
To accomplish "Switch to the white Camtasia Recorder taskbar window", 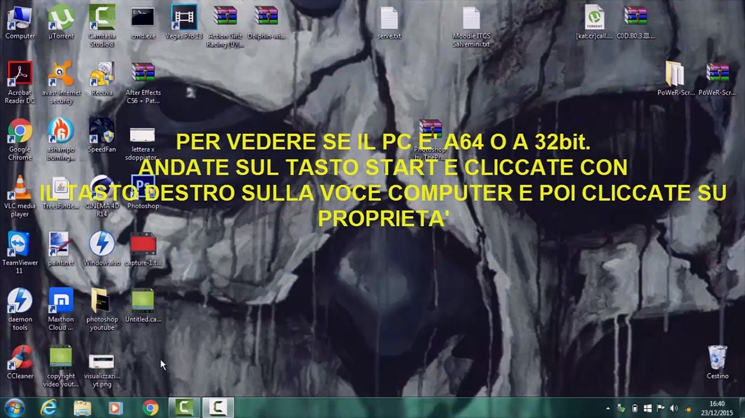I will click(218, 408).
